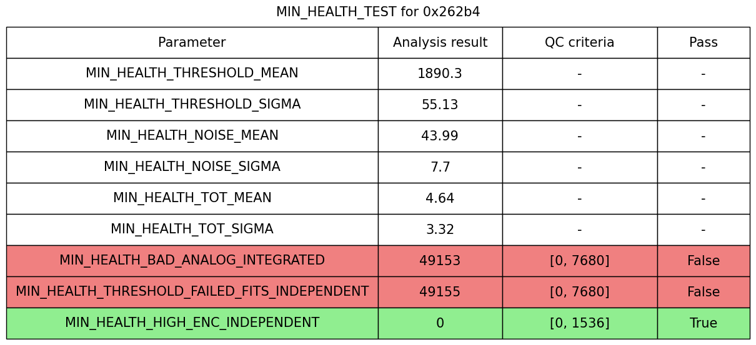The height and width of the screenshot is (345, 756).
Task: Select the 55.13 analysis result
Action: (x=440, y=105)
